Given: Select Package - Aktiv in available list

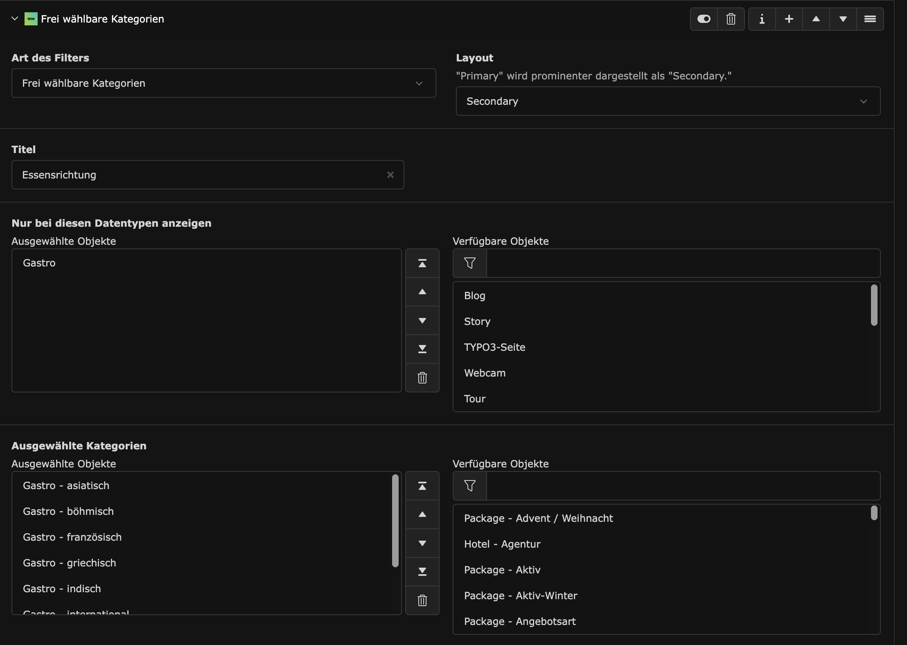Looking at the screenshot, I should tap(662, 570).
